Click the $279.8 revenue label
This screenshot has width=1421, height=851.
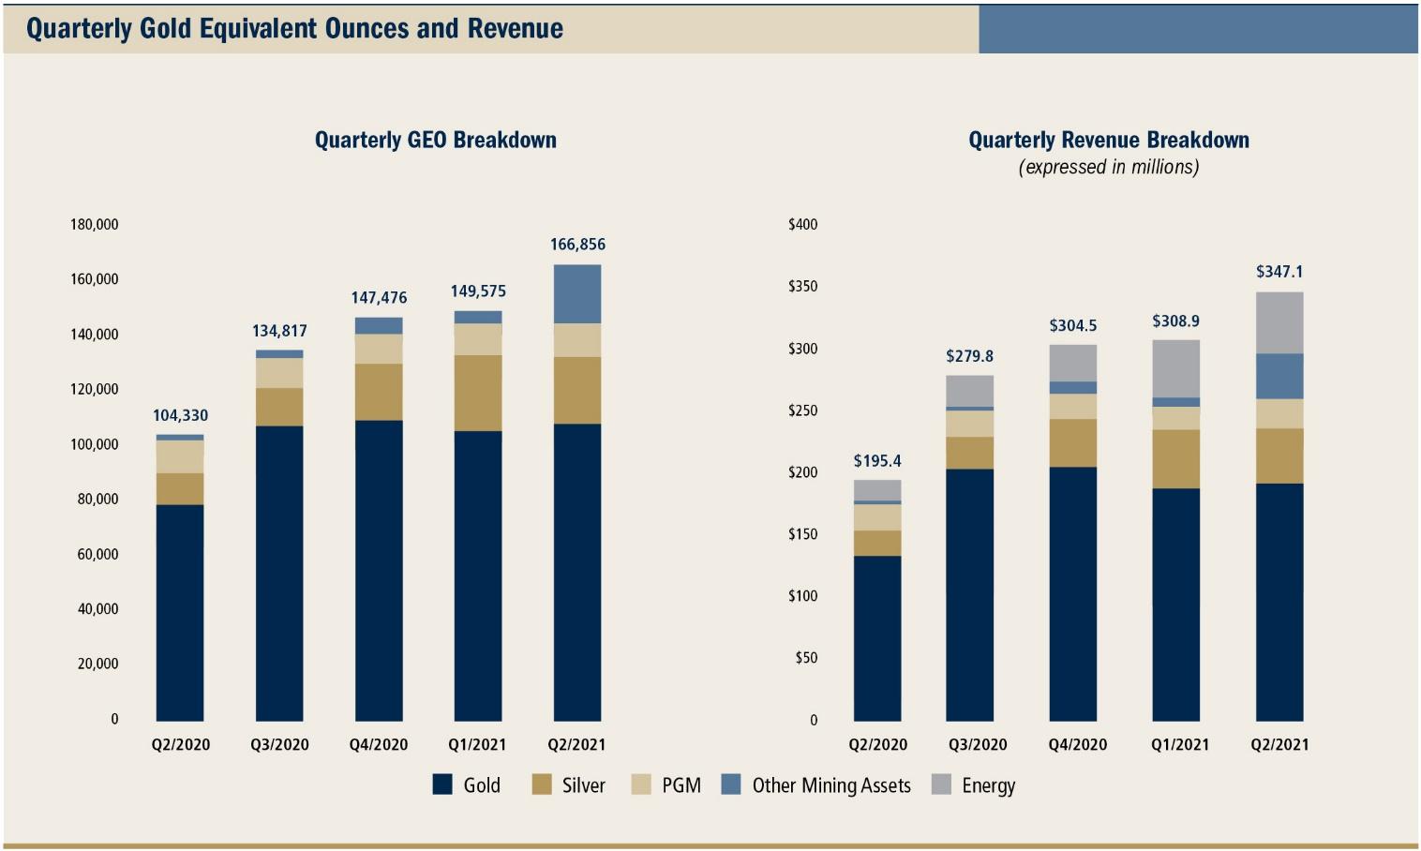(970, 355)
